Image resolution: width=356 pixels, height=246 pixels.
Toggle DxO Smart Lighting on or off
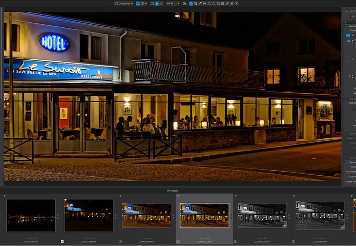347,103
